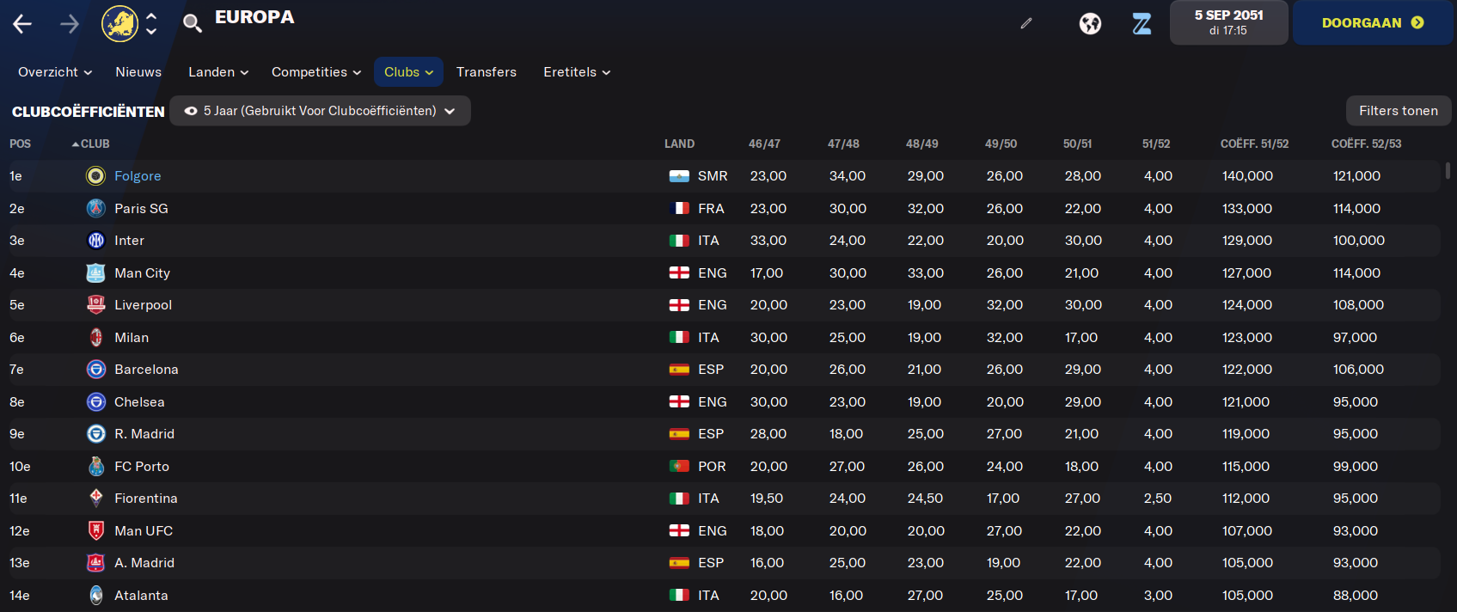
Task: Go back with the left arrow
Action: tap(22, 24)
